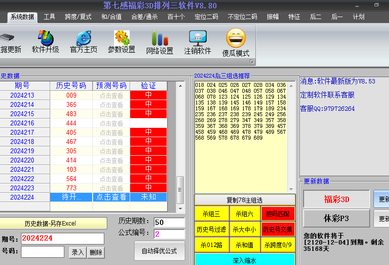Click the recommendation list scroll down arrow
The width and height of the screenshot is (389, 265).
[x=291, y=189]
